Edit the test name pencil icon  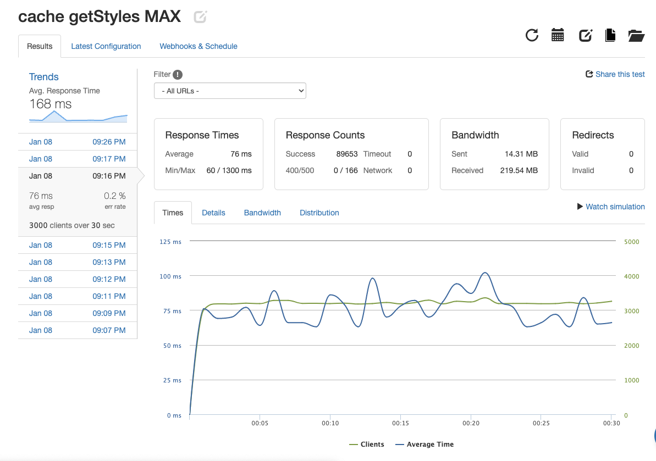click(x=200, y=16)
